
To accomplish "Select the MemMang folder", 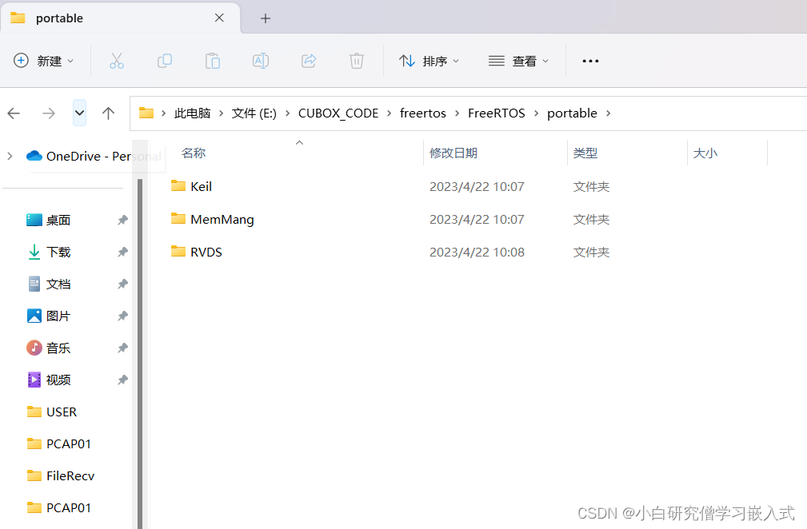I will tap(222, 220).
